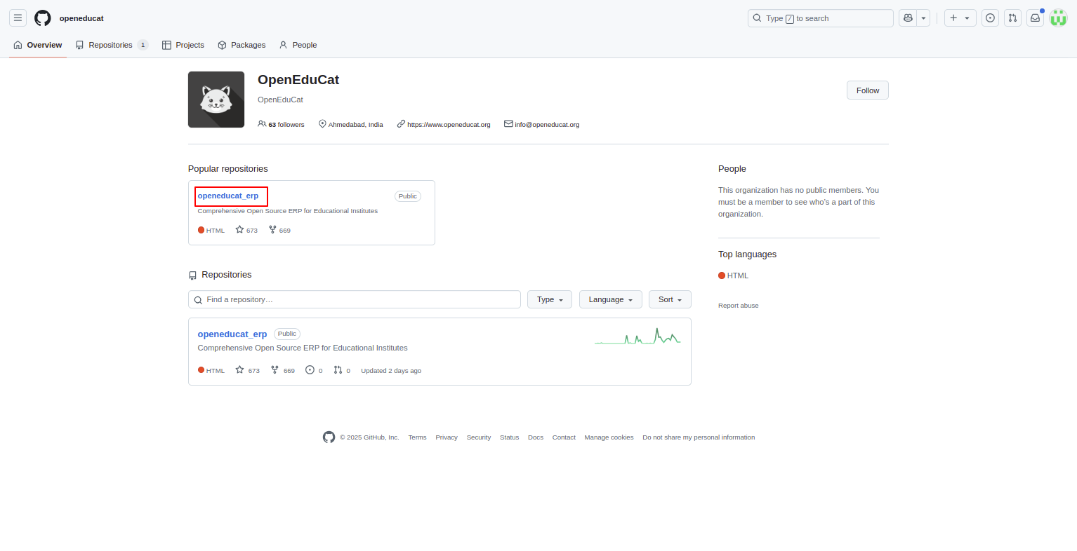Screen dimensions: 1077x551
Task: Click the commit activity sparkline graph
Action: click(637, 336)
